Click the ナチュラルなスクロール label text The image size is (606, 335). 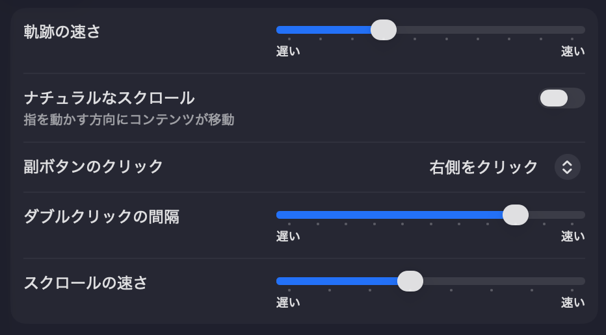coord(109,98)
